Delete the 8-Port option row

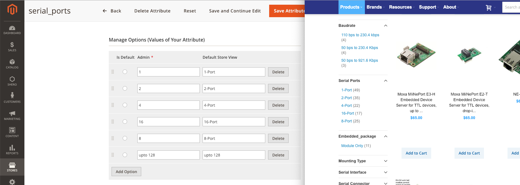278,138
